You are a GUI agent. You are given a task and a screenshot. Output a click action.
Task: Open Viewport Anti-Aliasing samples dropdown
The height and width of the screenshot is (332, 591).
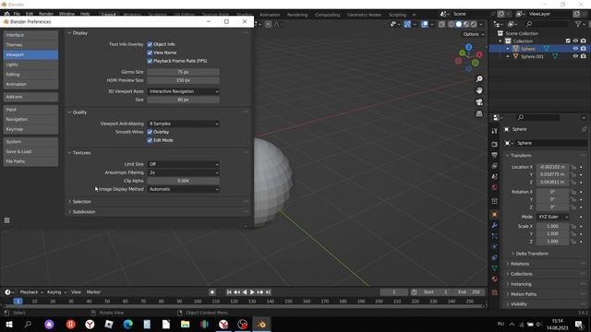pos(183,124)
